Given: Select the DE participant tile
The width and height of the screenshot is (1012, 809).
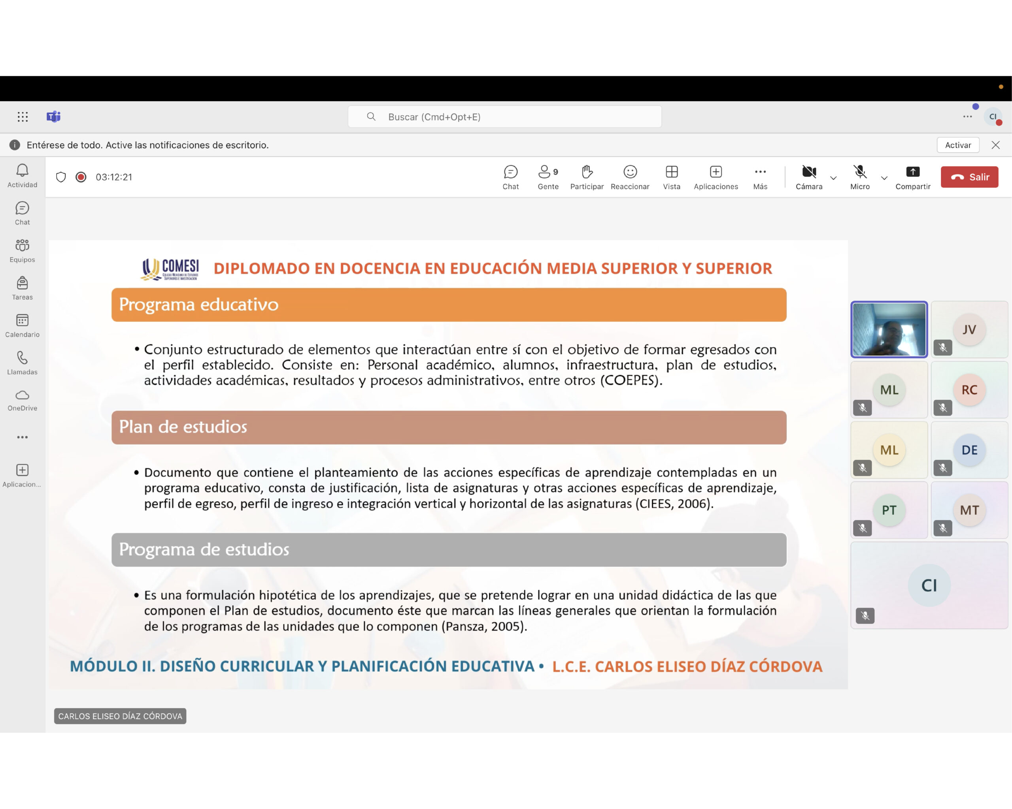Looking at the screenshot, I should point(969,450).
